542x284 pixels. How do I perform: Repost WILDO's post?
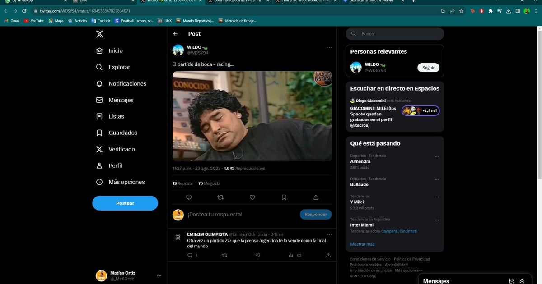(220, 197)
